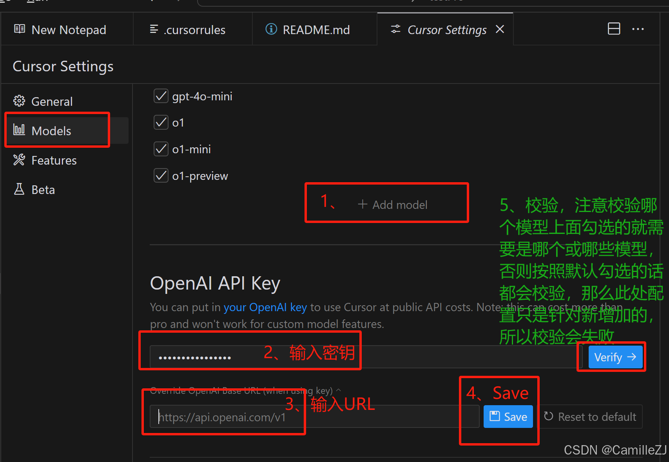Image resolution: width=669 pixels, height=462 pixels.
Task: Focus the OpenAI API key field
Action: pyautogui.click(x=366, y=357)
